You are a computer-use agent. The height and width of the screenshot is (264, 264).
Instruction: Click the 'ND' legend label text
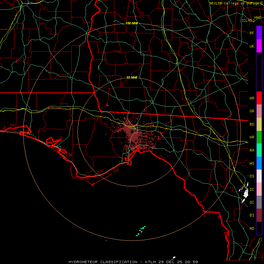pos(252,229)
